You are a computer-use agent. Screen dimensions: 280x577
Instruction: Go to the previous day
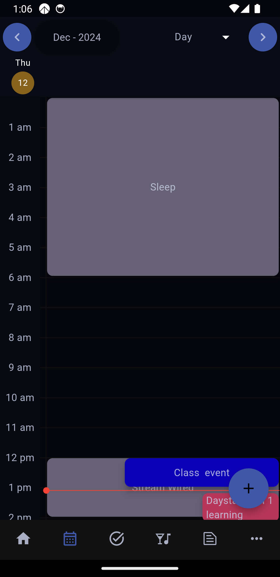point(17,37)
